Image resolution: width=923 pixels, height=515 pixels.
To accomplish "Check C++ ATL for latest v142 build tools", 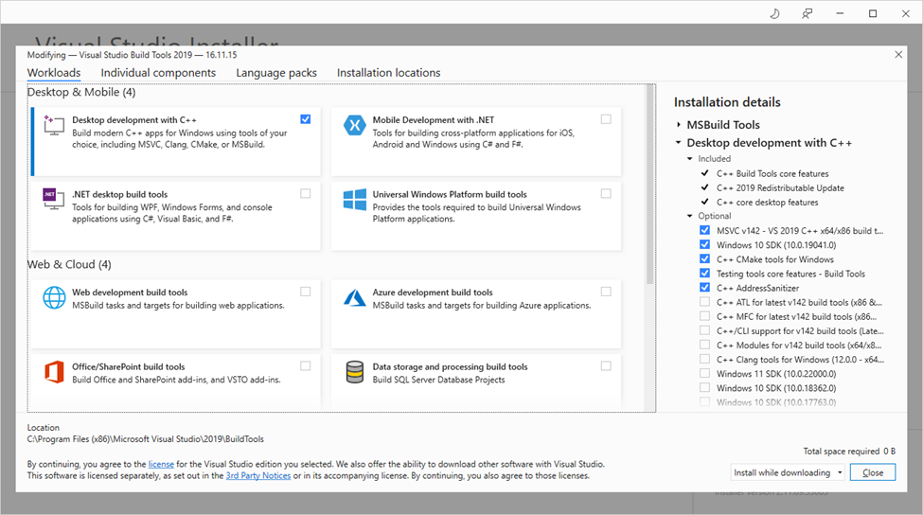I will point(704,302).
